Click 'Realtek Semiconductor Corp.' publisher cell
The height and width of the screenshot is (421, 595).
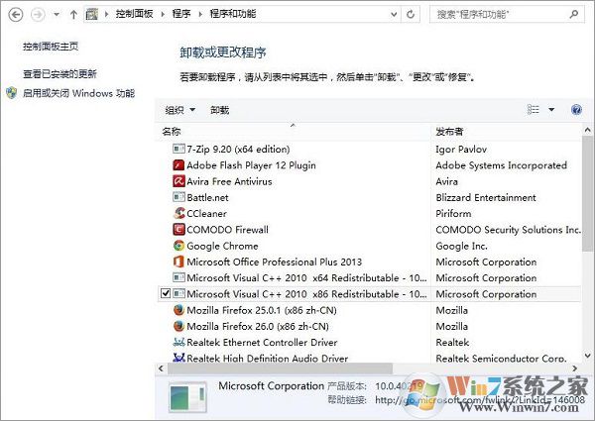tap(501, 358)
